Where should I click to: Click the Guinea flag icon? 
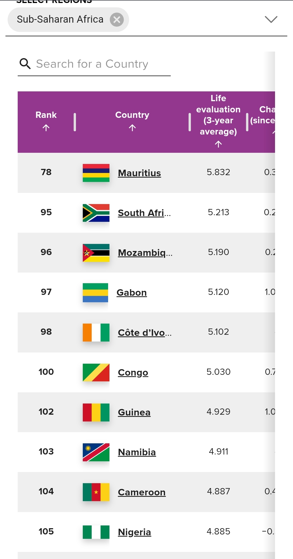point(96,412)
